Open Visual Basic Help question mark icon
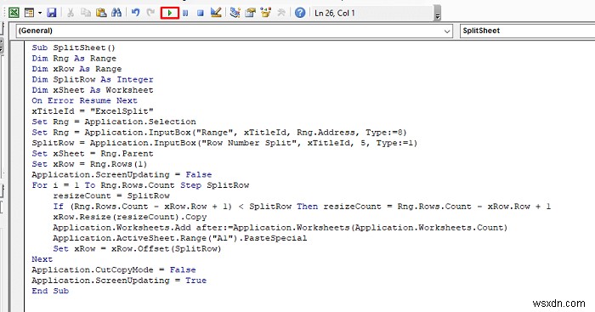The width and height of the screenshot is (595, 312). click(300, 13)
